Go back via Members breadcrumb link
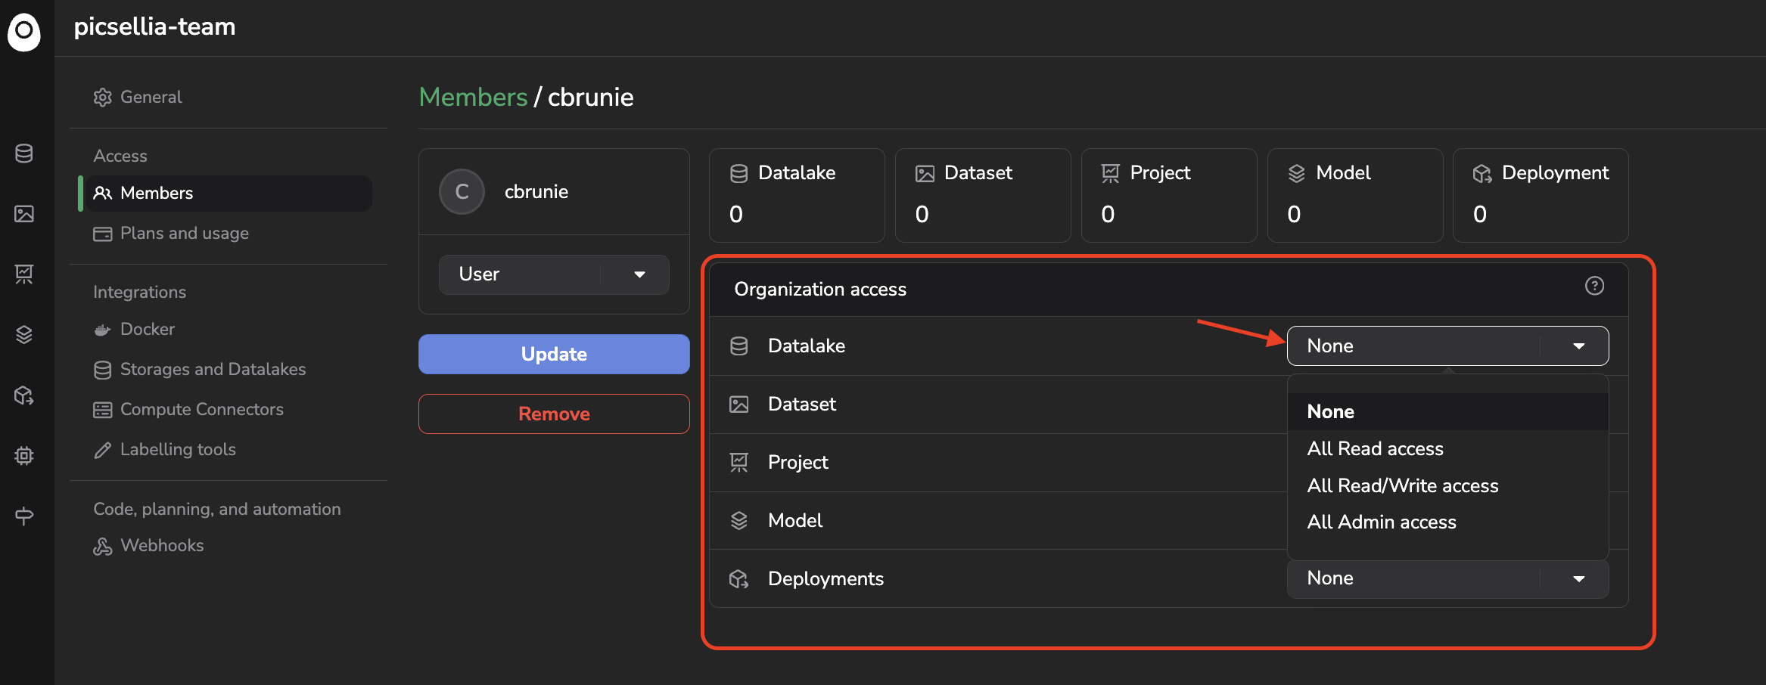This screenshot has height=685, width=1766. click(x=473, y=97)
